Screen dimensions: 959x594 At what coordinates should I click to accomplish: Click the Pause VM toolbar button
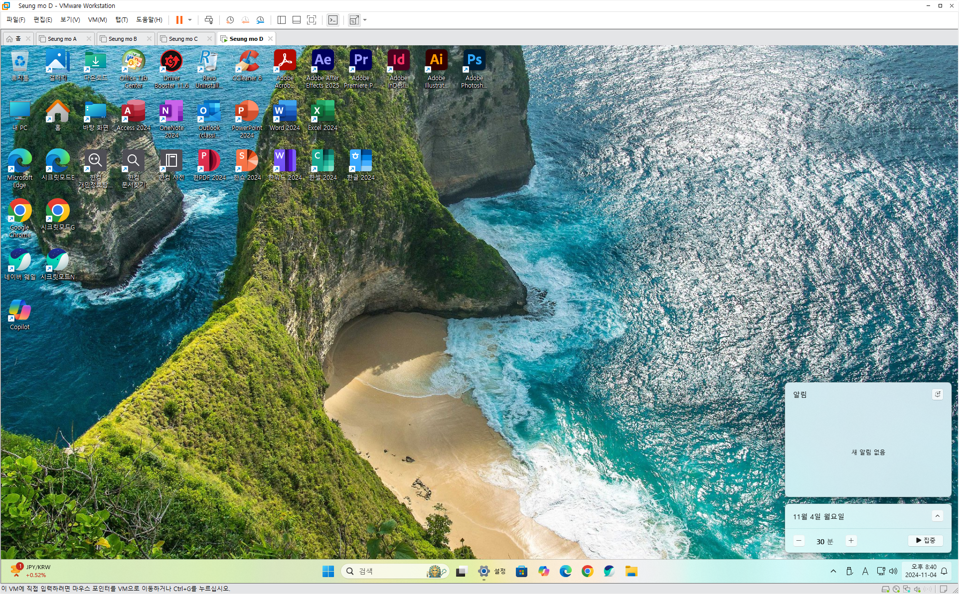[x=179, y=20]
